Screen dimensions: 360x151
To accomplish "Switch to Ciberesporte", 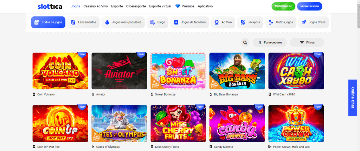I will click(x=136, y=6).
